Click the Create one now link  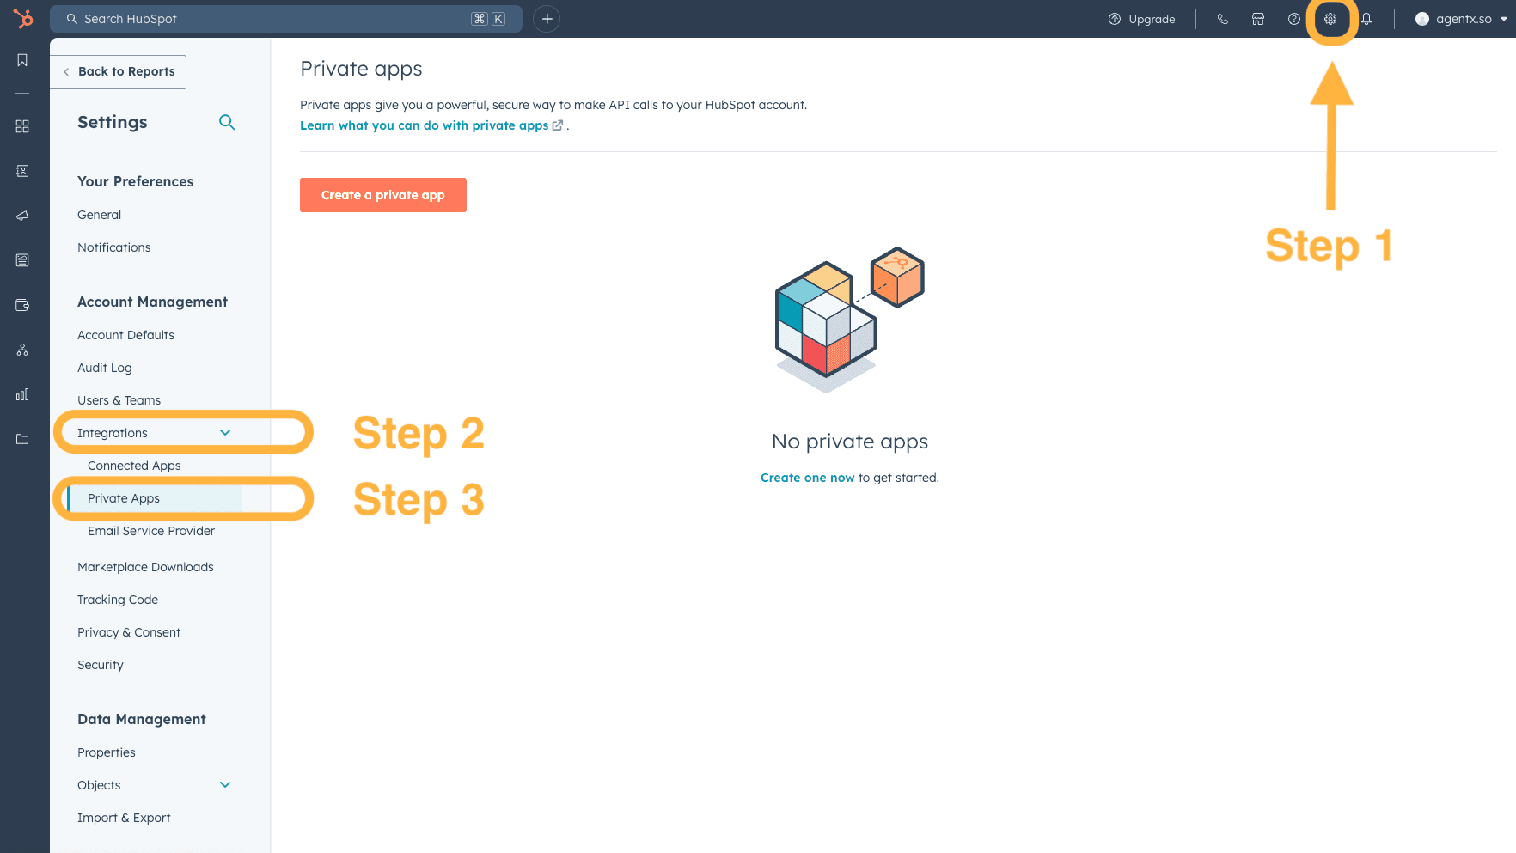(808, 478)
